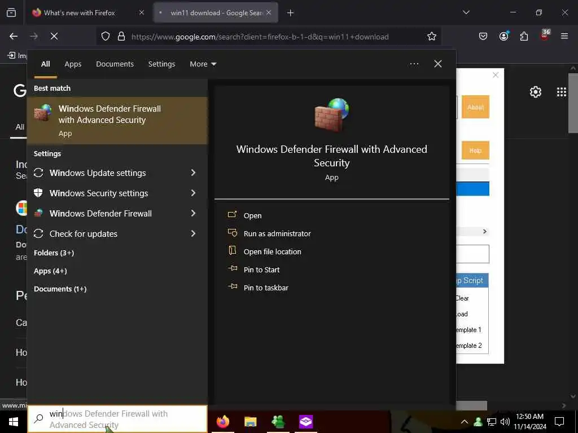Close the win11 download Google Search tab
Screen dimensions: 578x433
click(269, 13)
